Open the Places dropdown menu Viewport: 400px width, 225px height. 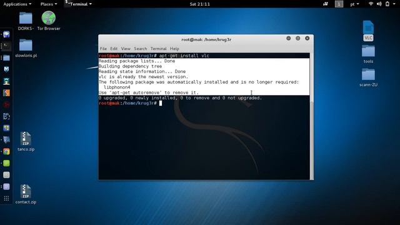point(49,4)
